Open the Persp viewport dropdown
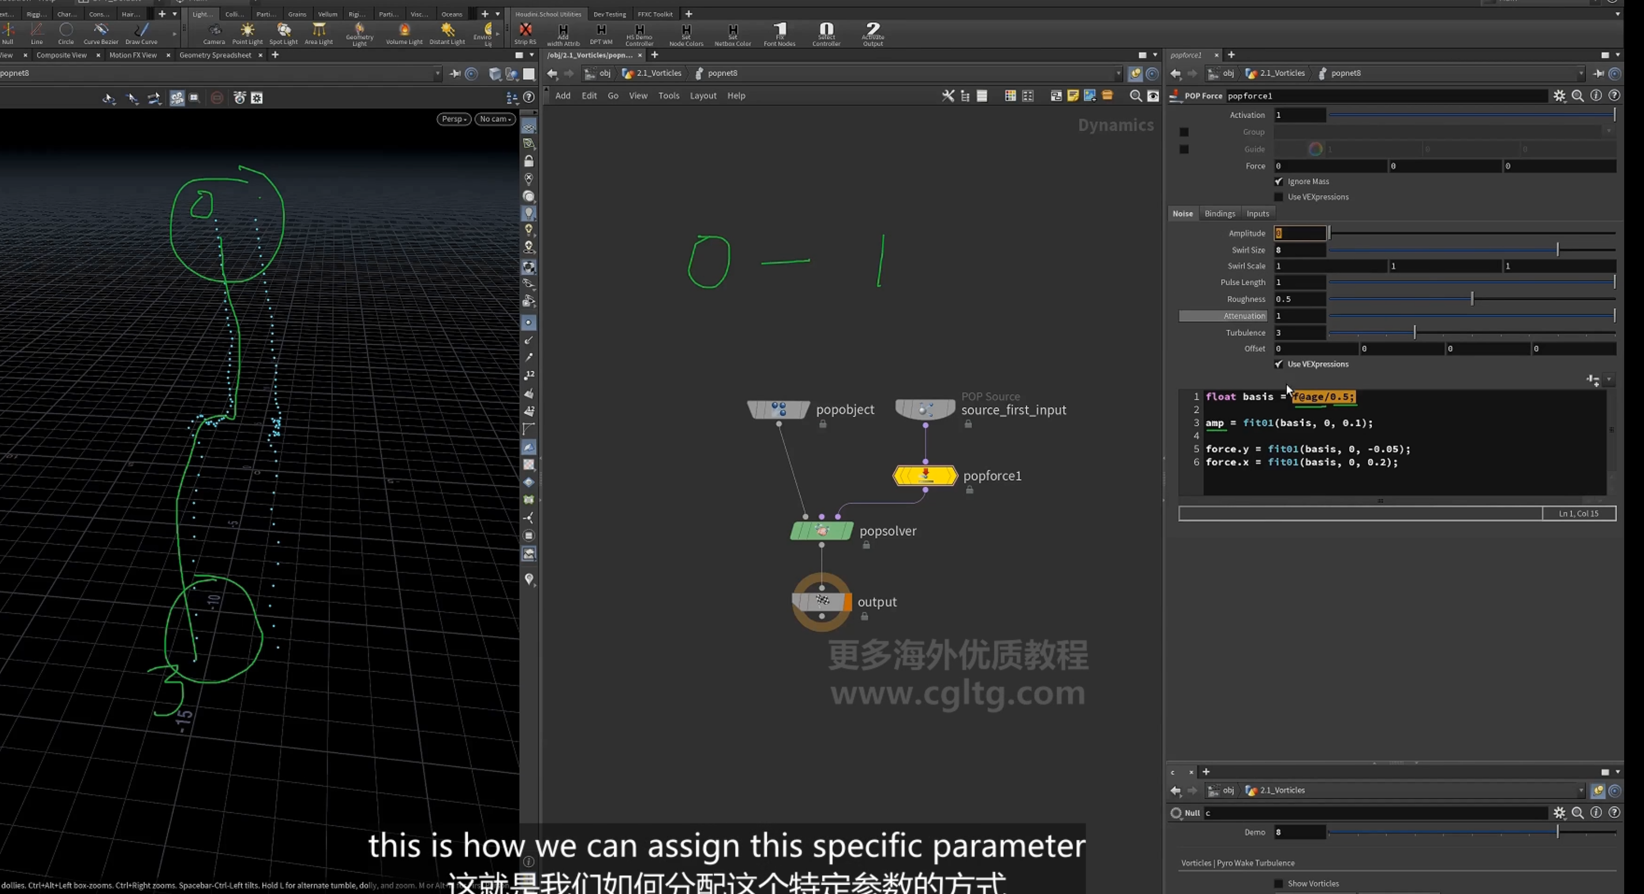This screenshot has width=1644, height=894. coord(454,119)
